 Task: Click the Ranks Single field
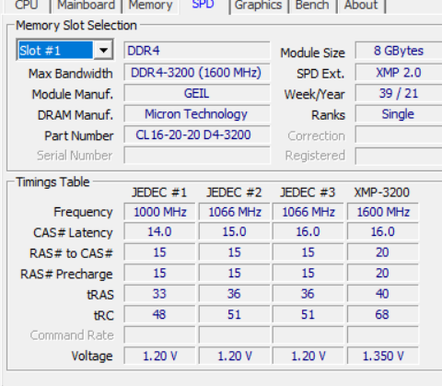pos(399,114)
